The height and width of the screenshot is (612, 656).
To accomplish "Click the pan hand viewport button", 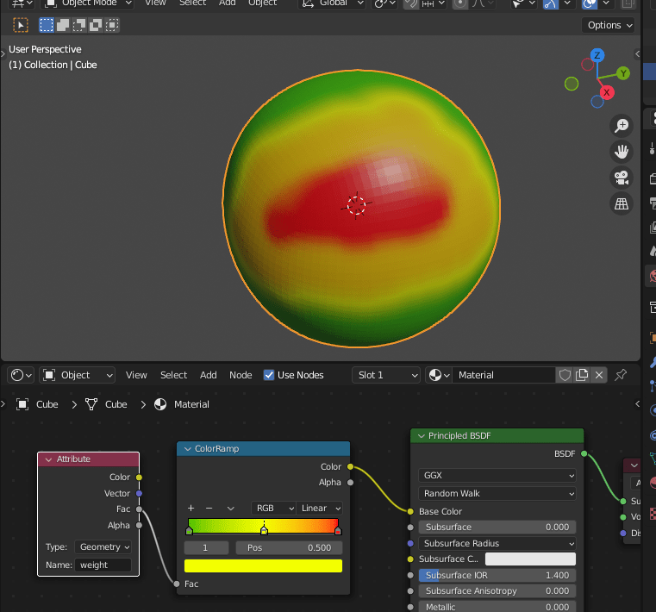I will (x=622, y=152).
